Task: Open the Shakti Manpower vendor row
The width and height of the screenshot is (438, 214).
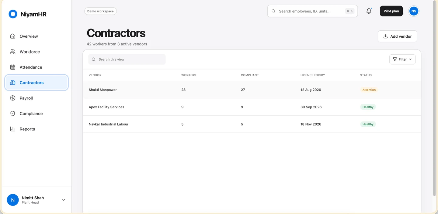Action: (252, 90)
